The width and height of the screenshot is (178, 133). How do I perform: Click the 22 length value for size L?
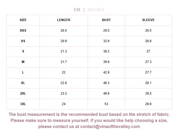(x=64, y=72)
